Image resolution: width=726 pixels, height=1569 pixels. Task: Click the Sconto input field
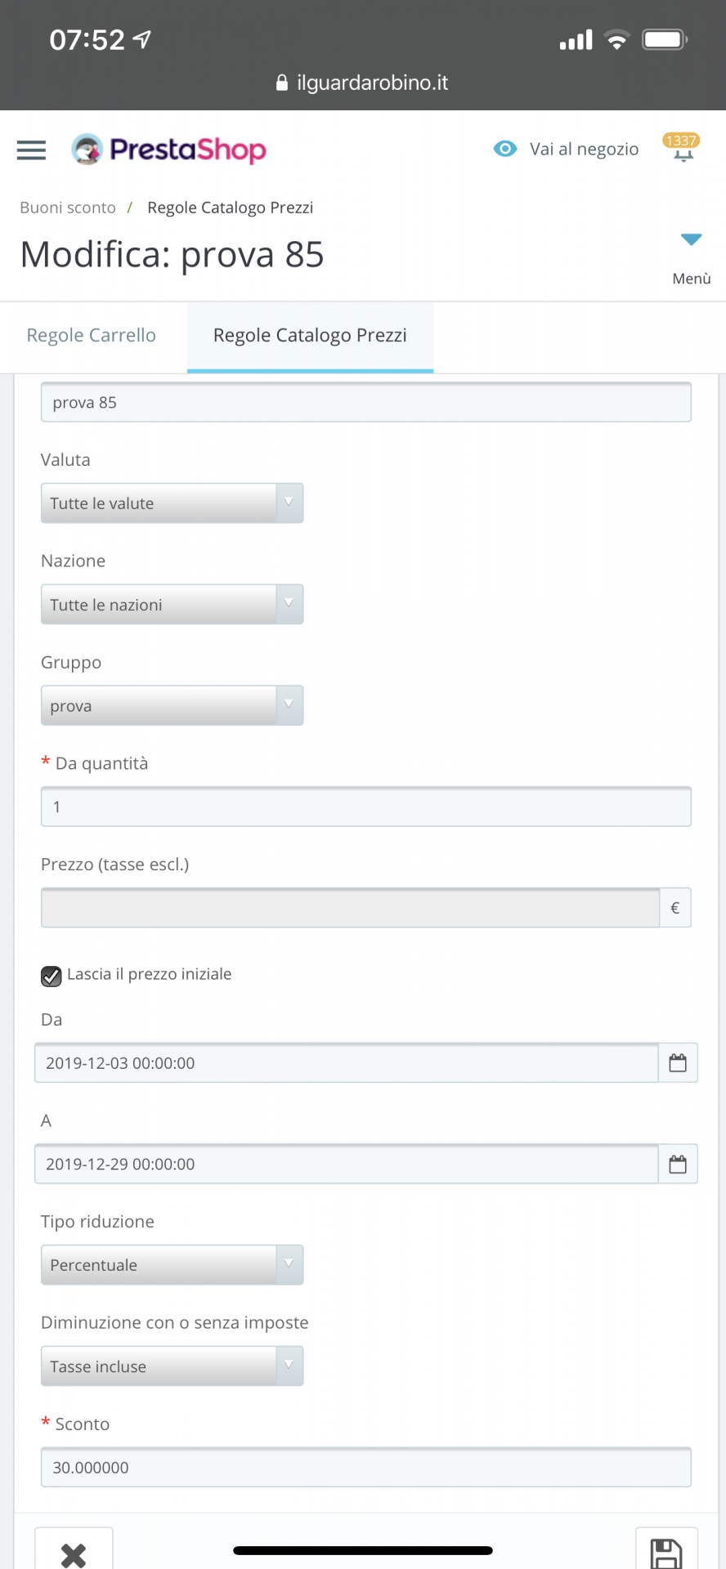point(365,1468)
